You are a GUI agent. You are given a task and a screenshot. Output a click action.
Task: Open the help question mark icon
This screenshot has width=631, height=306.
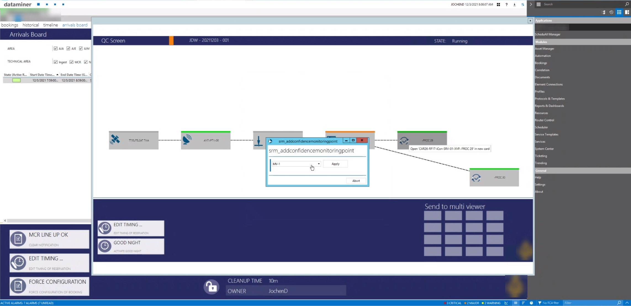pyautogui.click(x=506, y=4)
